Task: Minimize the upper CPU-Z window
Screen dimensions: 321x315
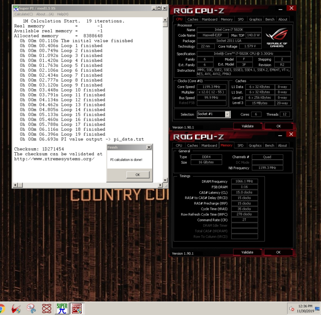Action: click(280, 10)
